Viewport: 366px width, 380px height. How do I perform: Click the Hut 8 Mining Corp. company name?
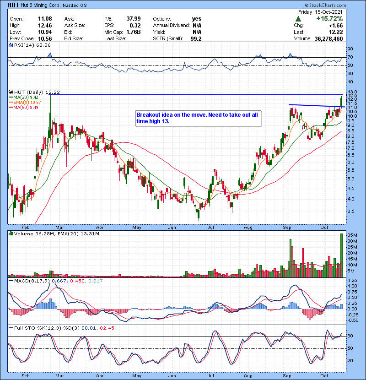click(40, 5)
